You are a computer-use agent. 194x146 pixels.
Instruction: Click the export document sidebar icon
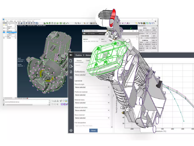pos(71,67)
